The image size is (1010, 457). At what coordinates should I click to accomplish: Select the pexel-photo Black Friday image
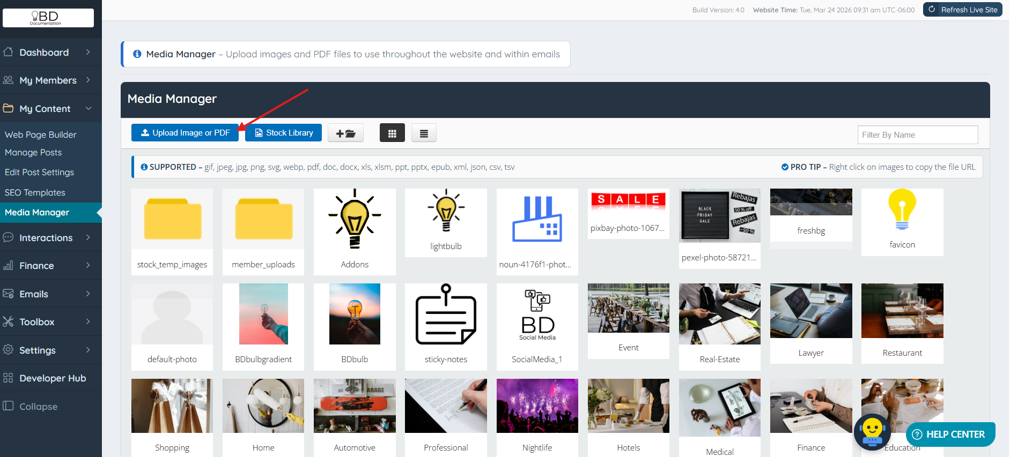point(719,228)
